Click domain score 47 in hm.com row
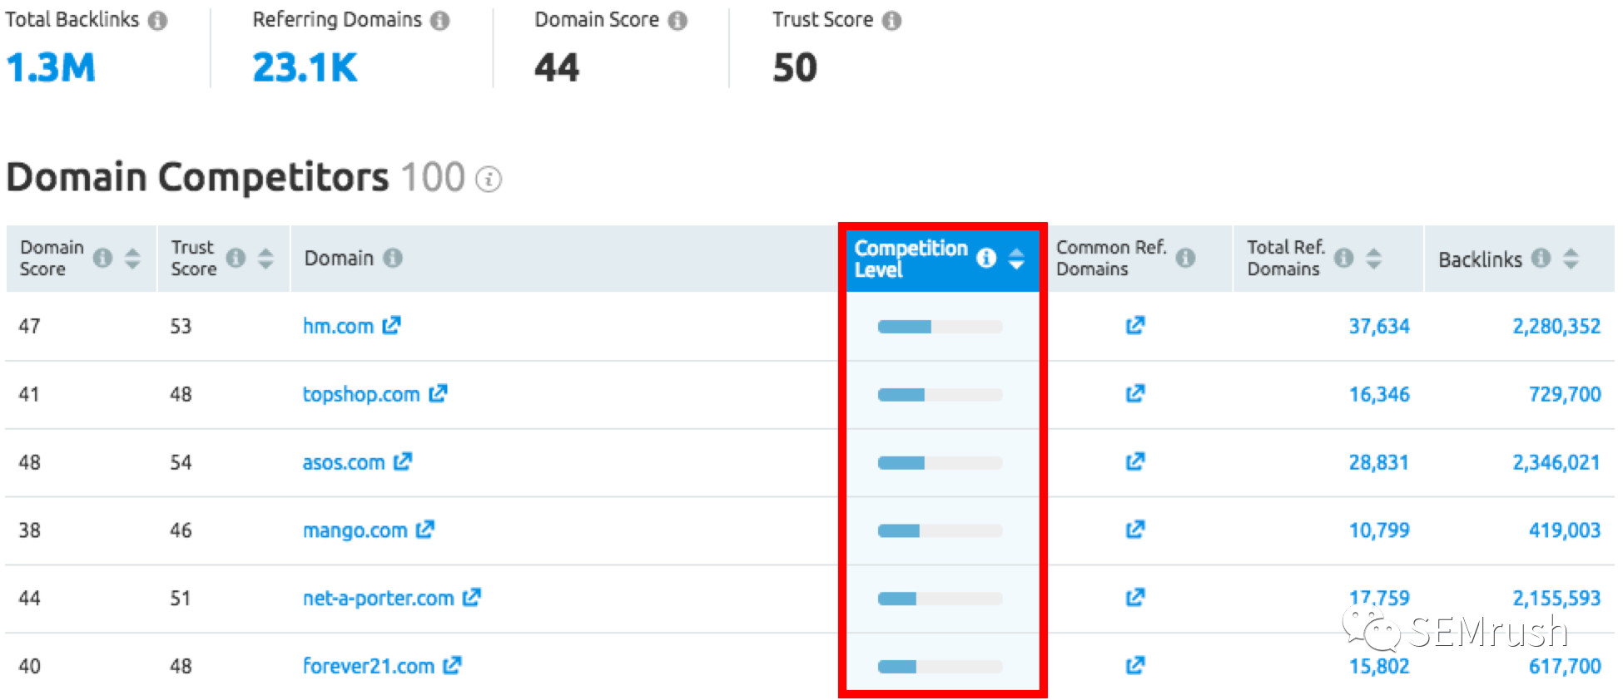The height and width of the screenshot is (700, 1623). pyautogui.click(x=29, y=326)
